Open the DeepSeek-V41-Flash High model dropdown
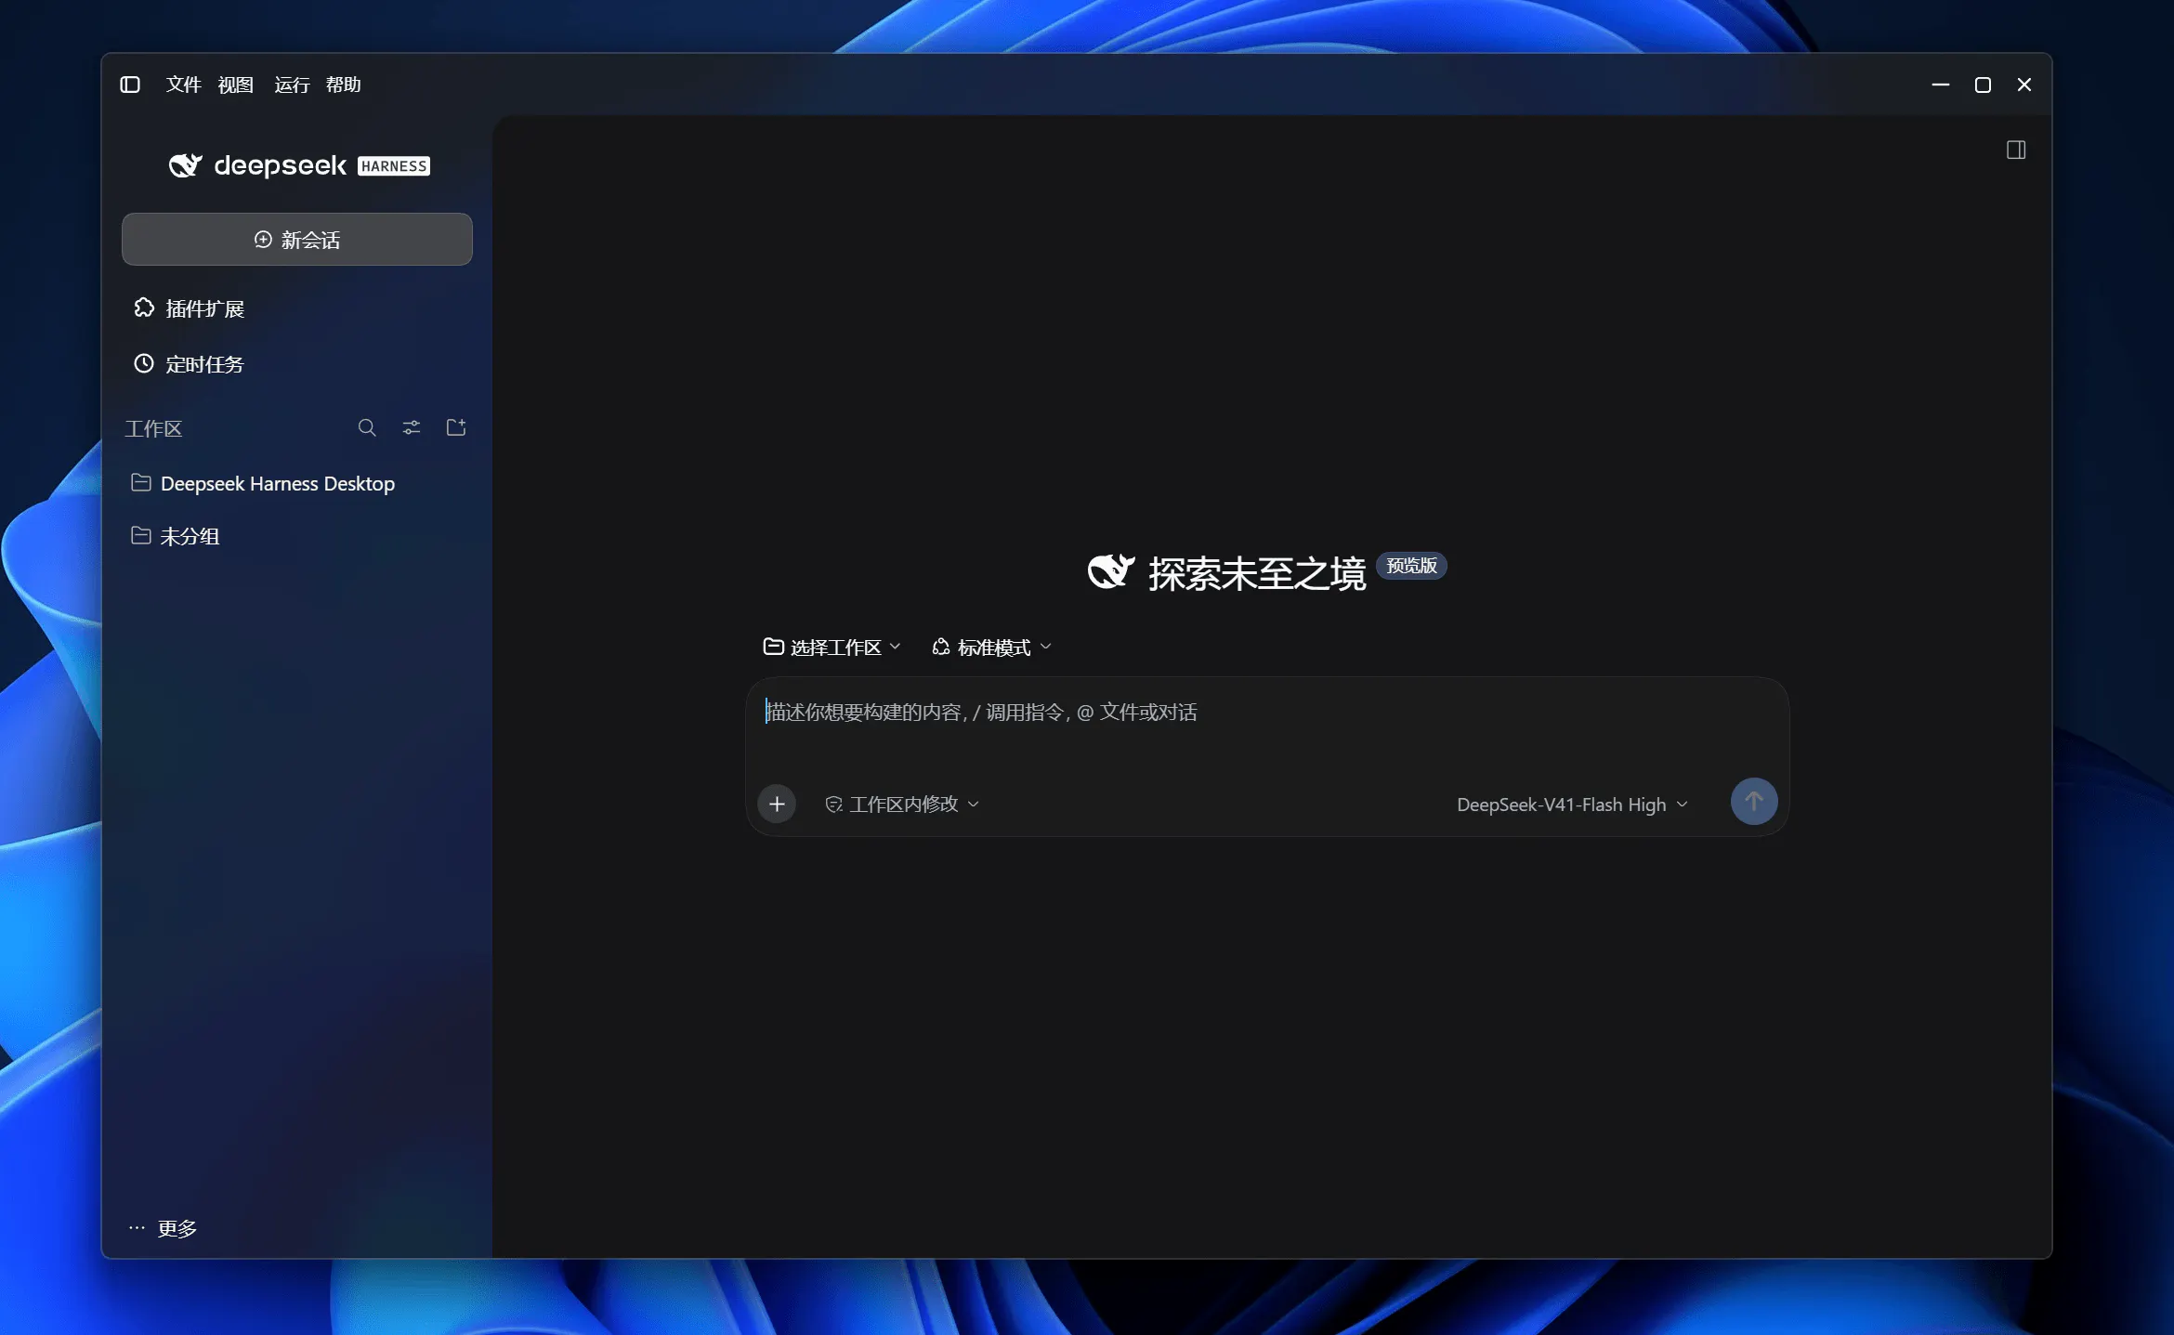The image size is (2174, 1335). tap(1572, 805)
